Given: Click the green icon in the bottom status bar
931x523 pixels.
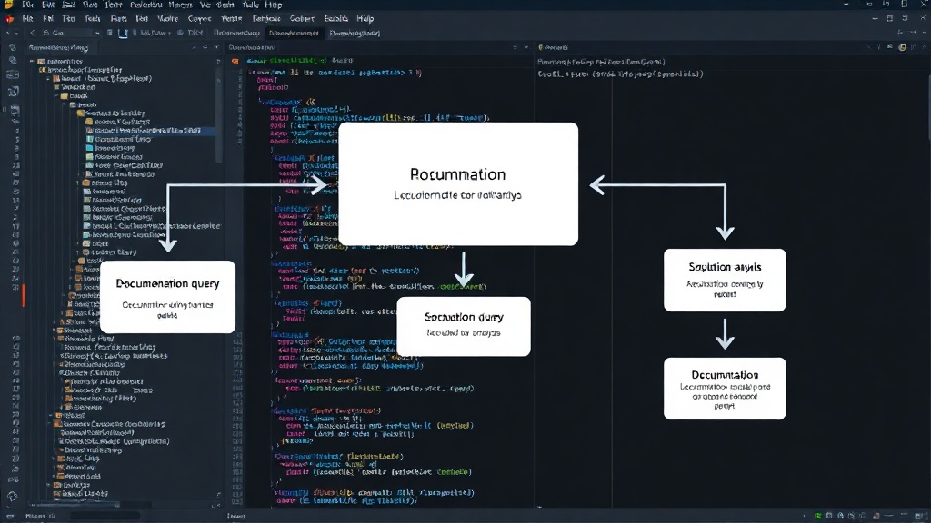Looking at the screenshot, I should click(x=818, y=516).
